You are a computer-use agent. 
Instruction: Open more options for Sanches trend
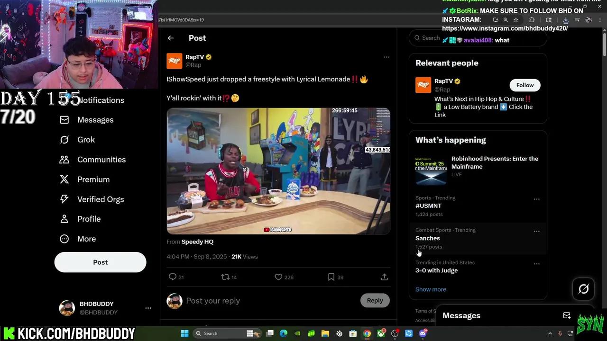point(537,232)
